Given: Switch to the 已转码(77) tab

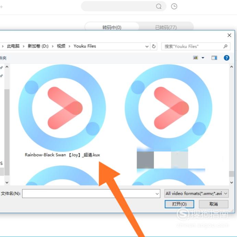Looking at the screenshot, I should 166,27.
